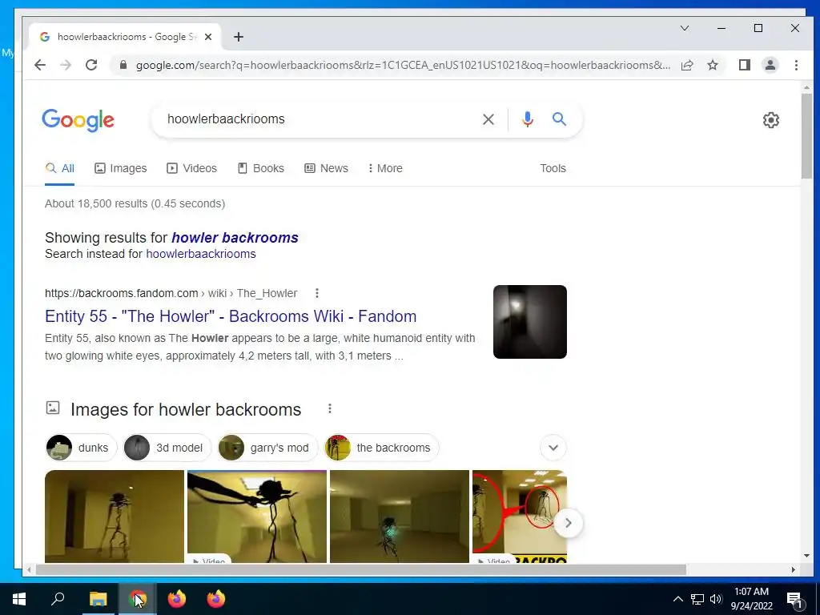Show hidden system tray icons
Viewport: 820px width, 615px height.
click(677, 599)
